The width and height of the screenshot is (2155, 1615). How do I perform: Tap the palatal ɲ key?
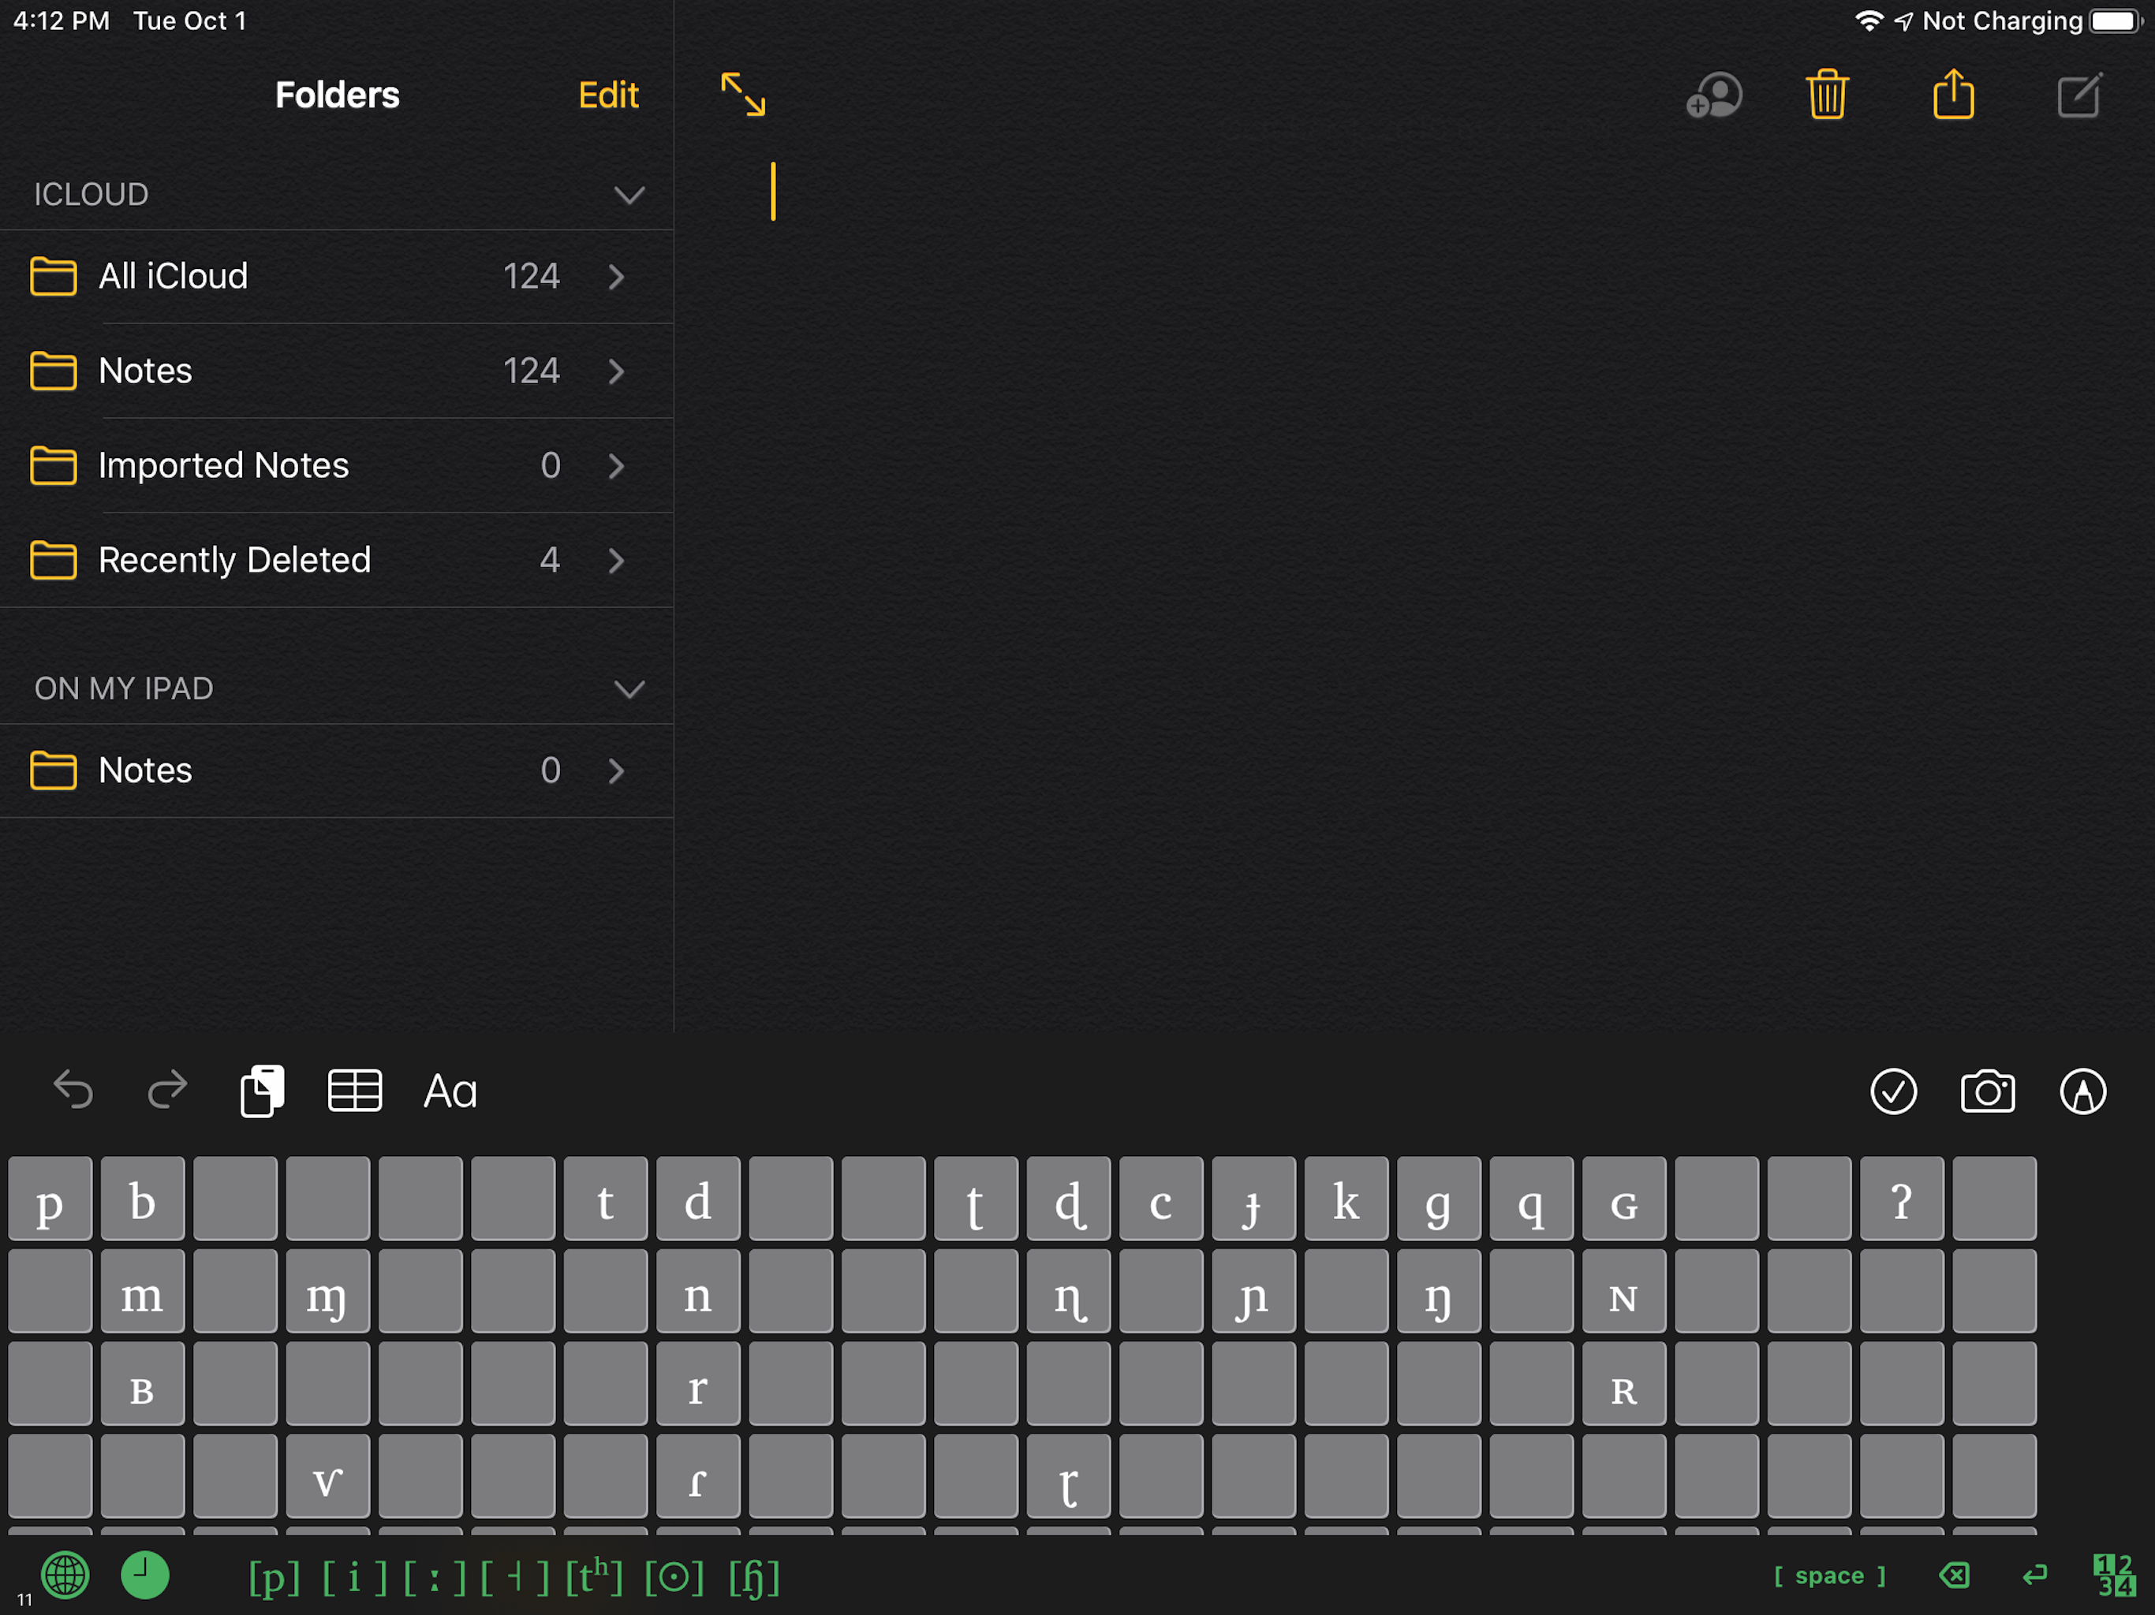point(1253,1292)
